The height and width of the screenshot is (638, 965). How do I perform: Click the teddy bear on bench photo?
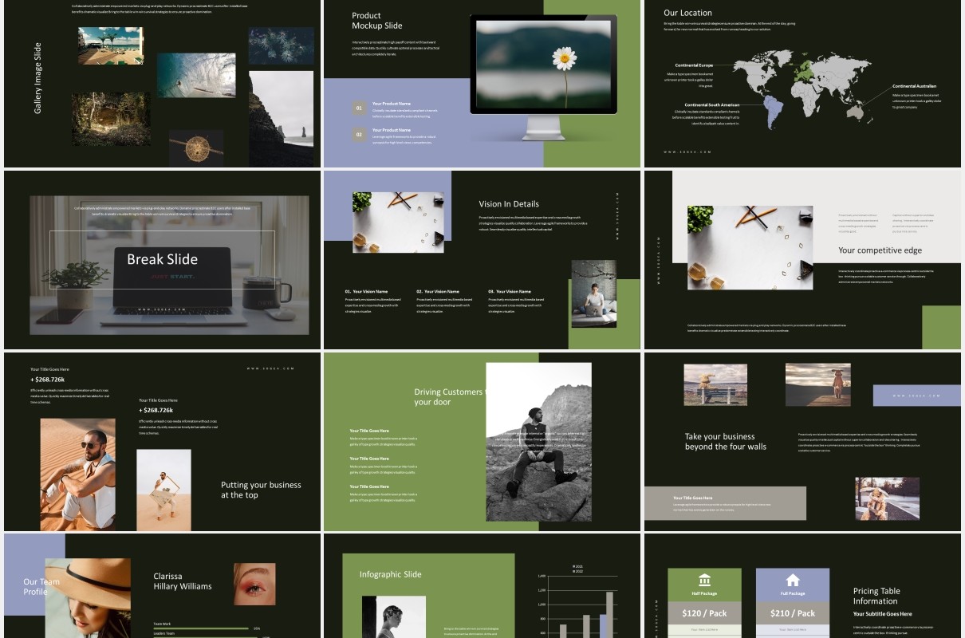pyautogui.click(x=715, y=385)
